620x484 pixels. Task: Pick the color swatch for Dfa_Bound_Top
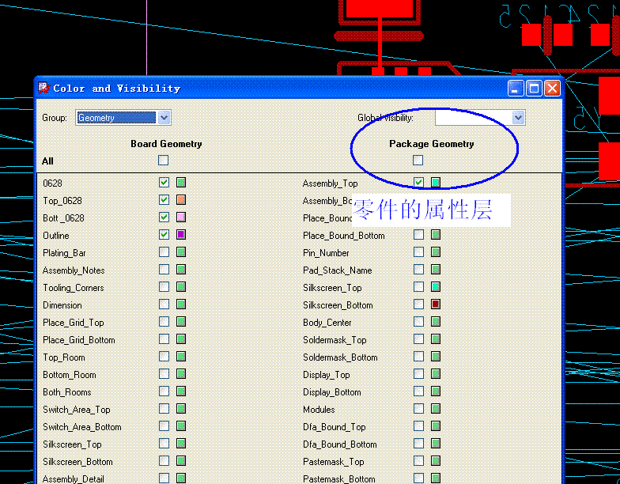(436, 425)
